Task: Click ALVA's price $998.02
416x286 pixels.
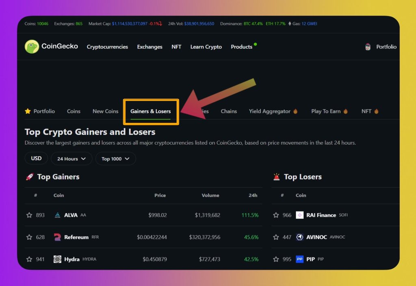Action: 158,215
